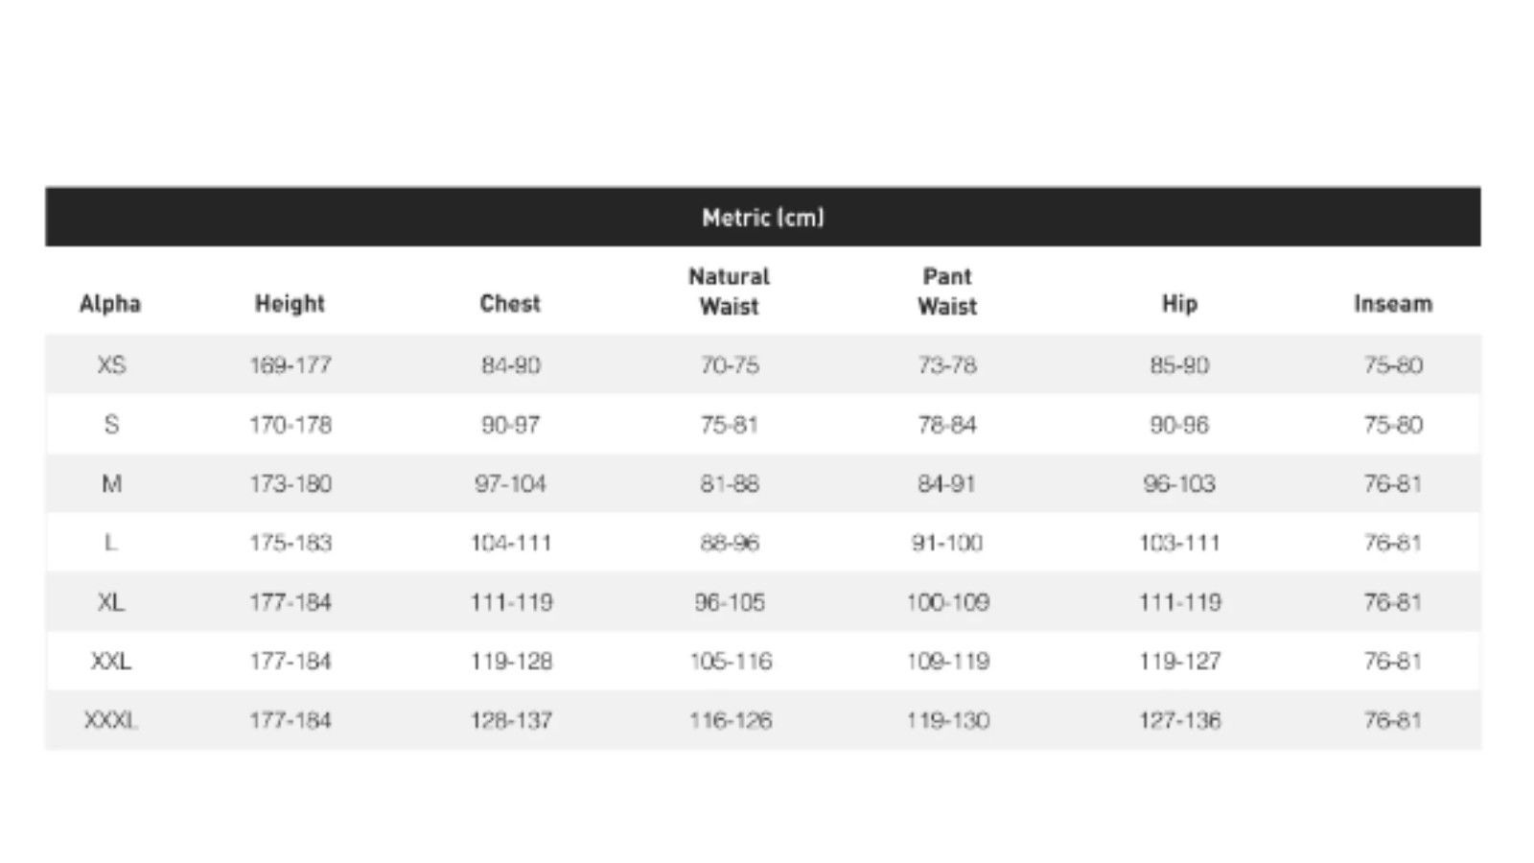Select the 169-177 height cell
The height and width of the screenshot is (863, 1534).
291,365
